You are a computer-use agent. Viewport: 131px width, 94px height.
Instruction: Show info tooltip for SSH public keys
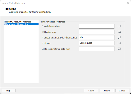pos(119,32)
